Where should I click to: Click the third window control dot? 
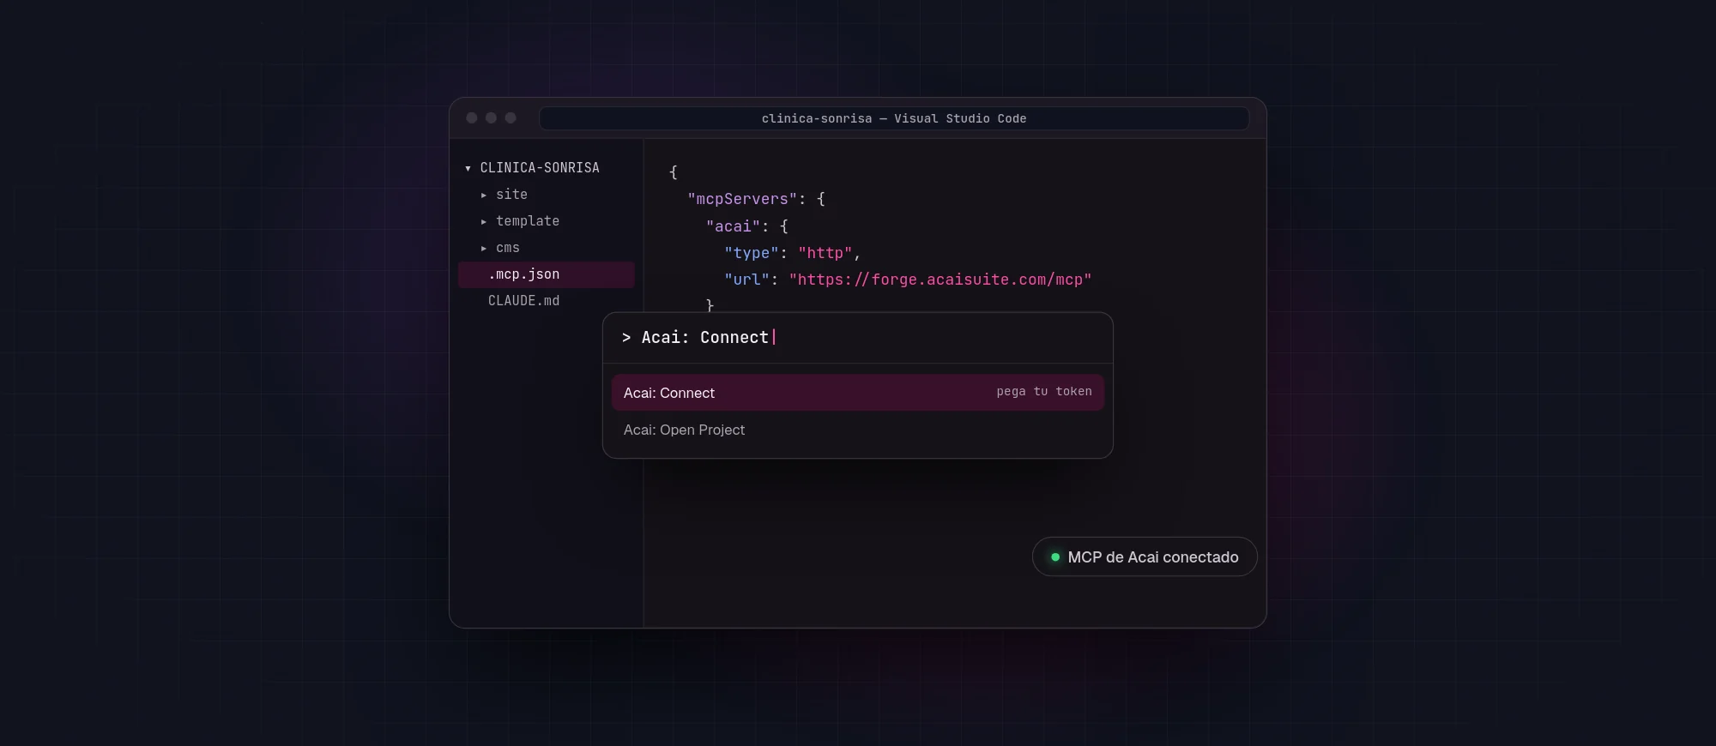(x=511, y=117)
